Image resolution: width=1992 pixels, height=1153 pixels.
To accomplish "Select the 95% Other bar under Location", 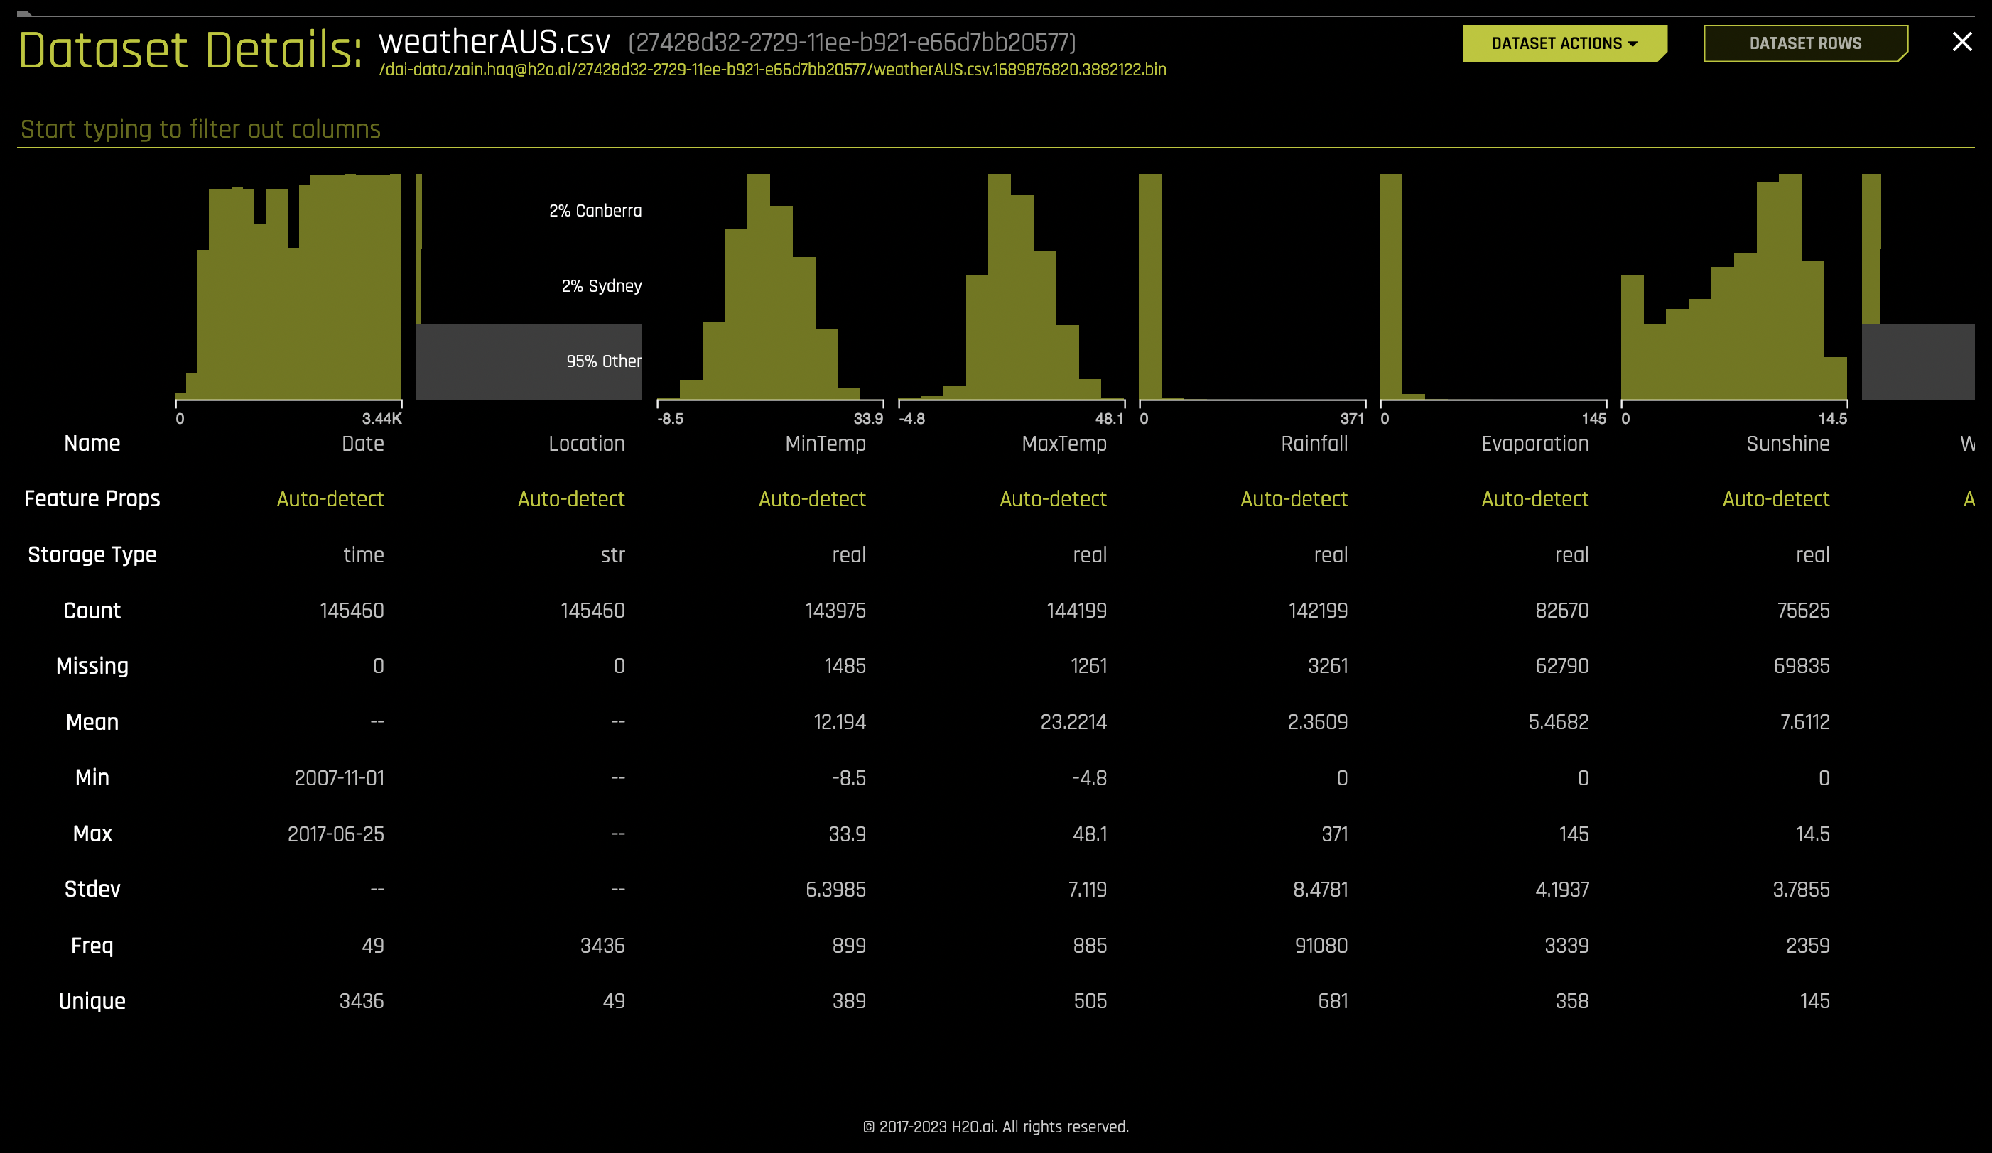I will pos(528,361).
